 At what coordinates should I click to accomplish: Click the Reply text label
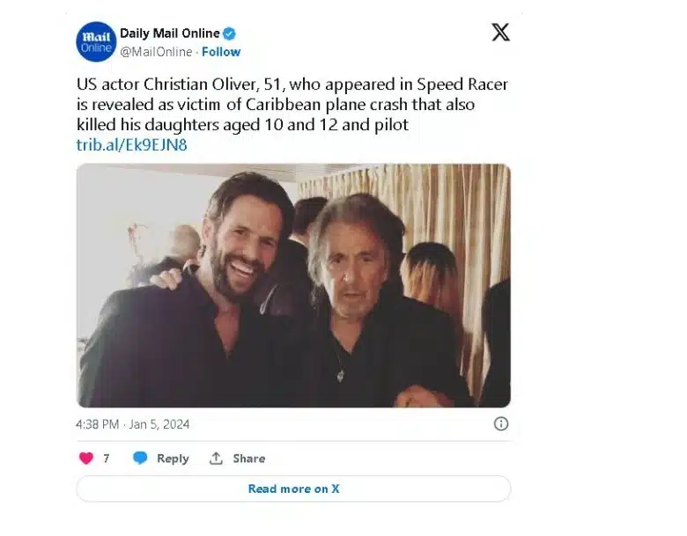pyautogui.click(x=173, y=459)
